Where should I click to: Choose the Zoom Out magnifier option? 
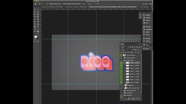[x=47, y=4]
